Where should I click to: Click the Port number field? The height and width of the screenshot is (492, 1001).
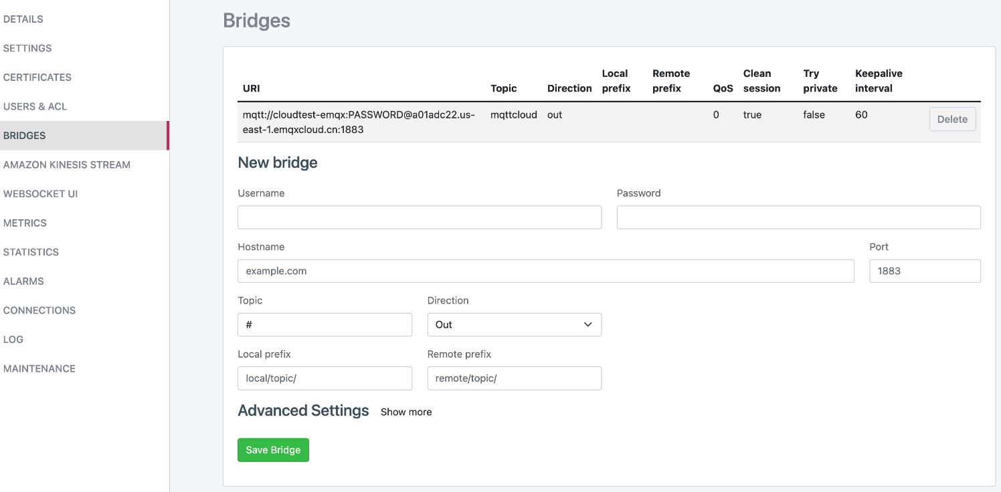click(925, 271)
